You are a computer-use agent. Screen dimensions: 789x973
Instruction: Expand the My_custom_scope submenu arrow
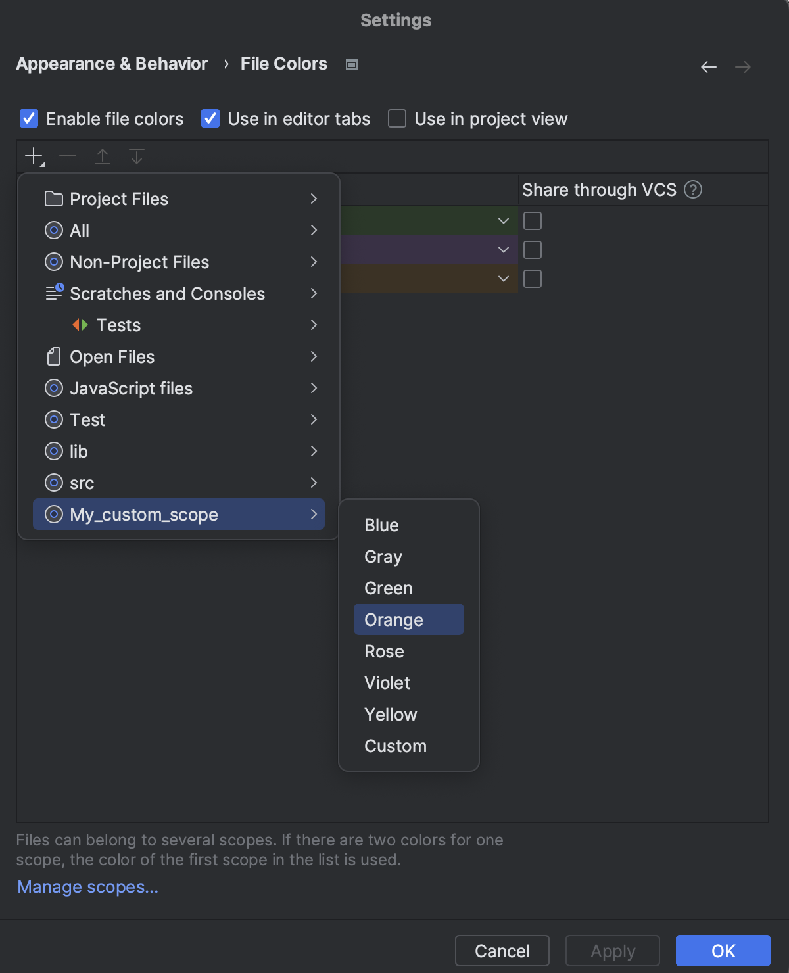tap(314, 514)
